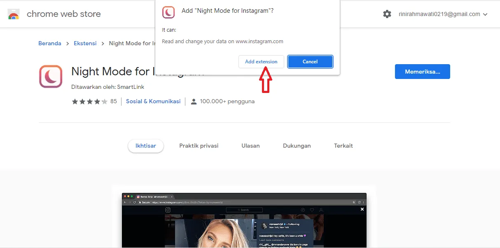Switch to the Praktik privasi tab

199,146
